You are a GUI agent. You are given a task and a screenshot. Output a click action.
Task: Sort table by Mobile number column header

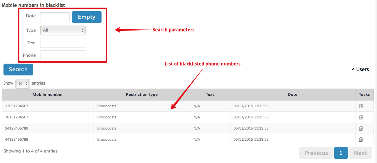point(48,94)
